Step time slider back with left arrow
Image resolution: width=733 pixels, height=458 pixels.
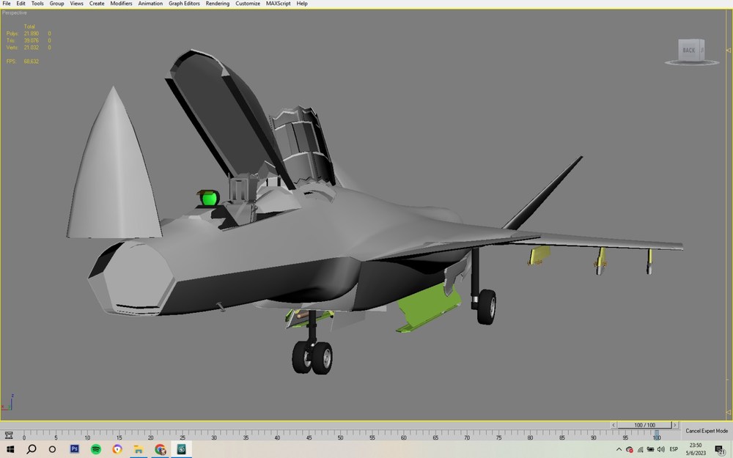click(614, 425)
